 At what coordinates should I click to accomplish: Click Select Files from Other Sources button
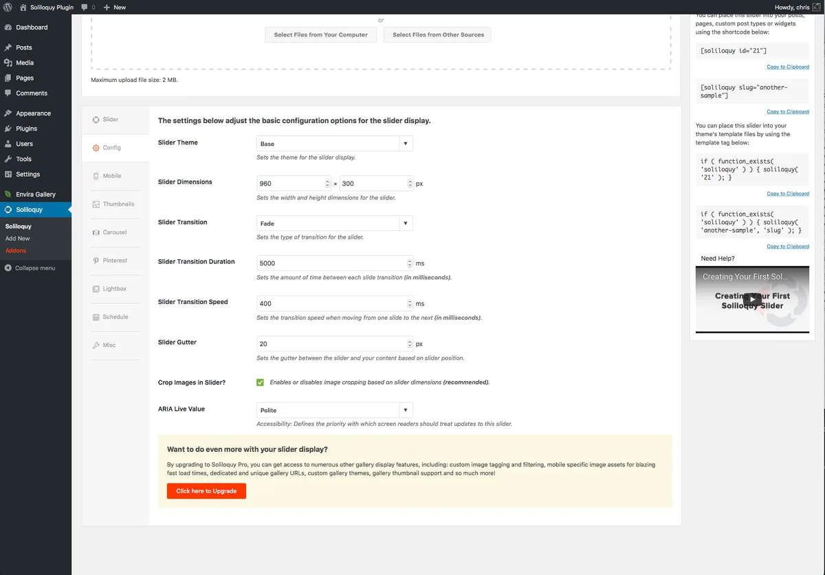tap(438, 34)
